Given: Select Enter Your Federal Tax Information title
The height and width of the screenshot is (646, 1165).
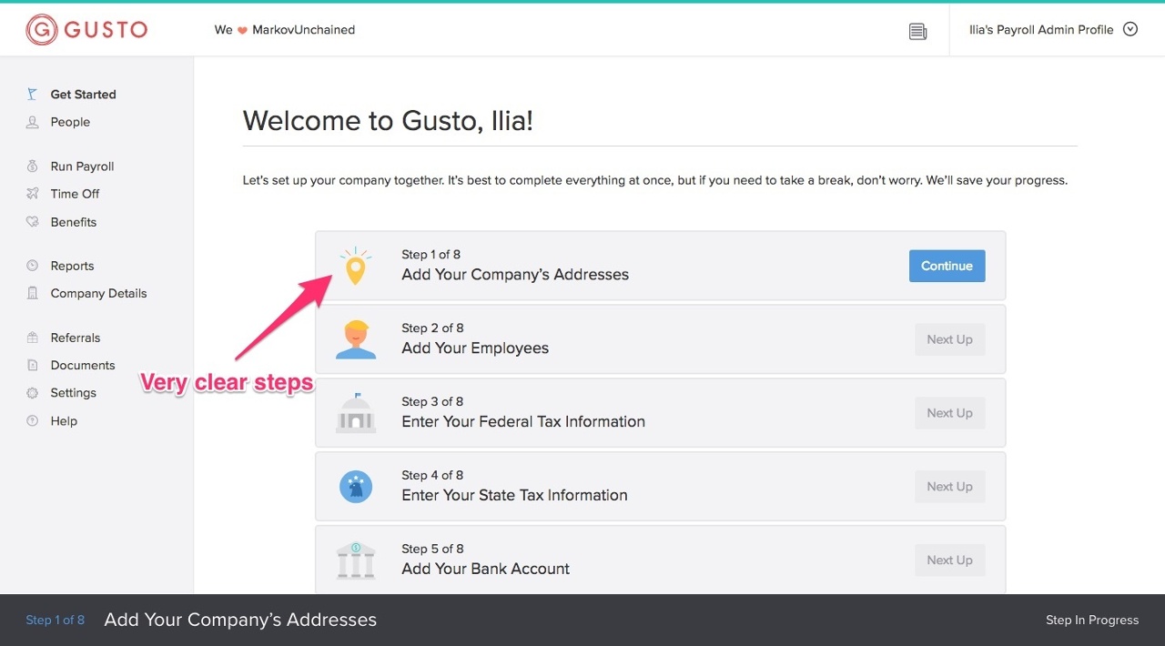Looking at the screenshot, I should point(523,422).
